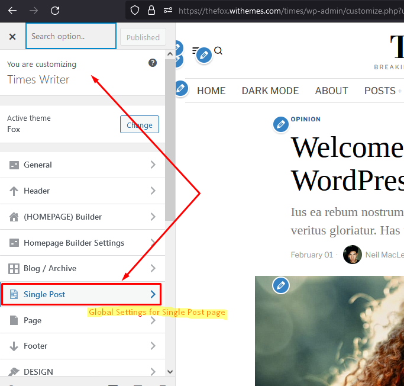Expand (HOMEPAGE) Builder with its chevron
Screen dimensions: 404x386
[153, 217]
